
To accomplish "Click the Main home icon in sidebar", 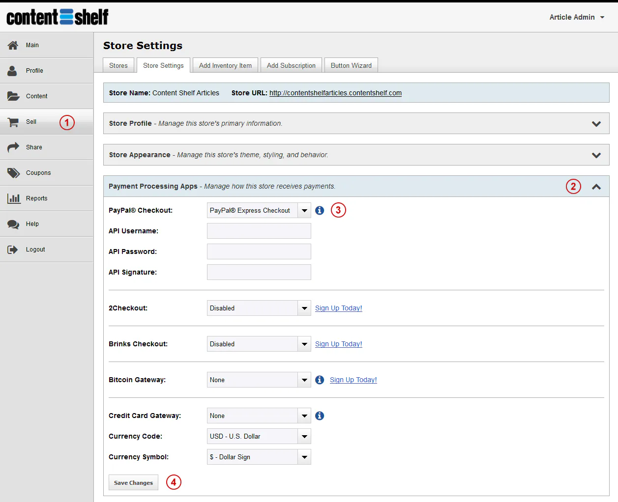I will click(x=13, y=45).
